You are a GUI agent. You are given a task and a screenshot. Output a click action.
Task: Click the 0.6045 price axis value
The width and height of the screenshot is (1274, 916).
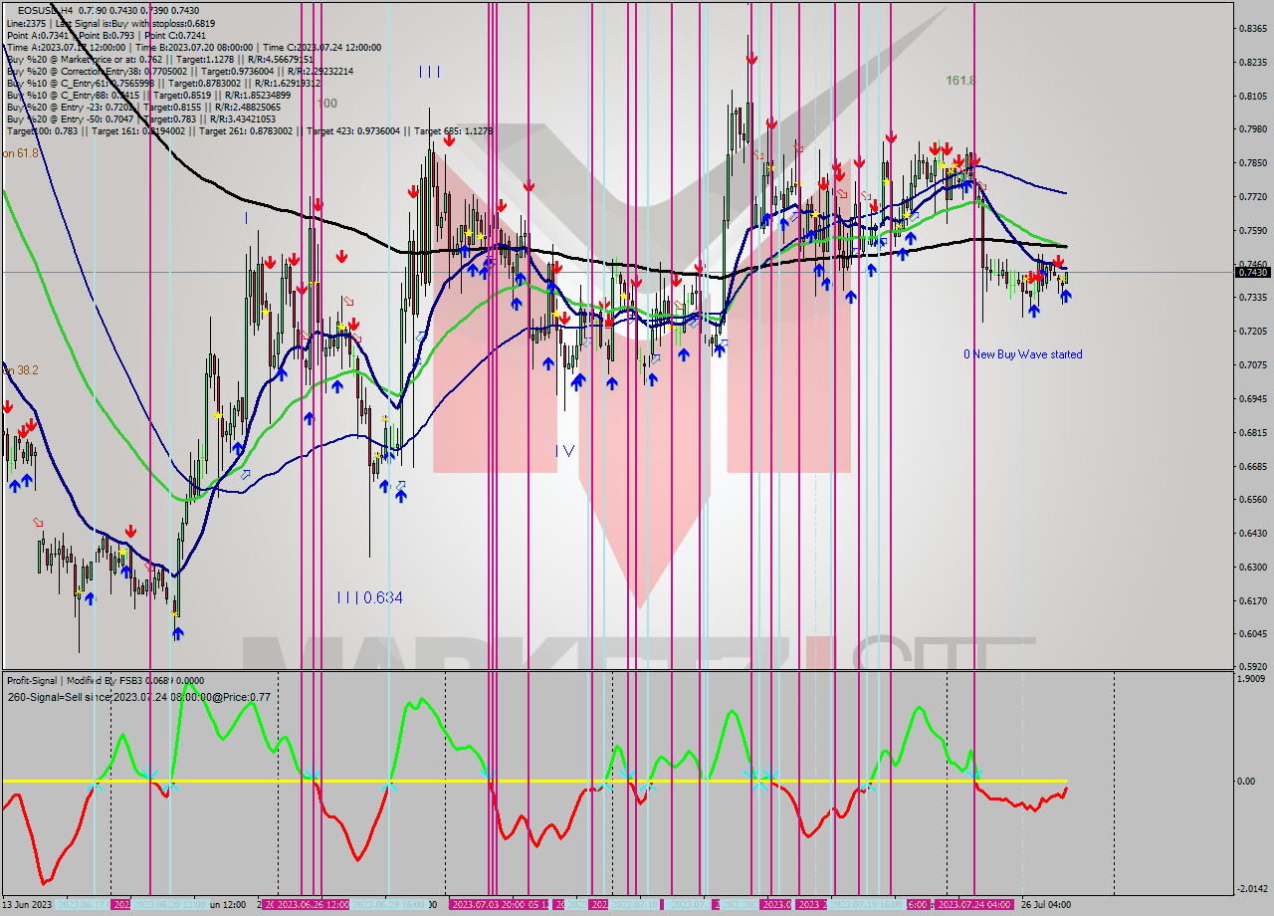click(1252, 634)
